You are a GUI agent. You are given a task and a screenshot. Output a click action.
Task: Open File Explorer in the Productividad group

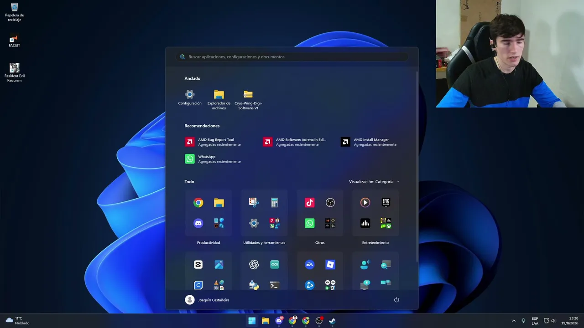click(219, 203)
